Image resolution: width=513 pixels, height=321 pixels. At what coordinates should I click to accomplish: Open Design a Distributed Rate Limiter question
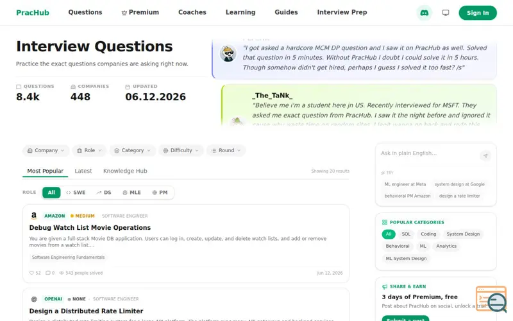(86, 311)
